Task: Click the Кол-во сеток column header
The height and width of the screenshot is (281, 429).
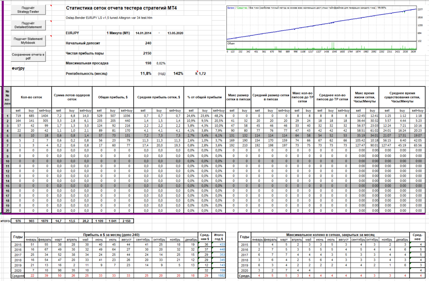Action: coord(31,97)
